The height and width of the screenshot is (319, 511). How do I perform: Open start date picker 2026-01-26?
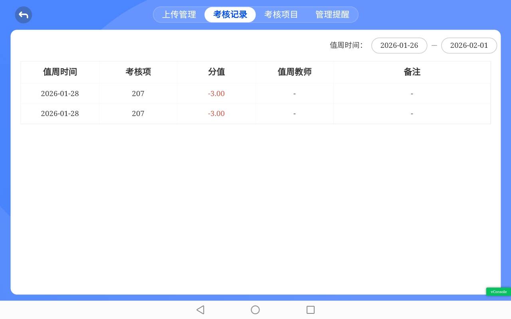pos(399,45)
